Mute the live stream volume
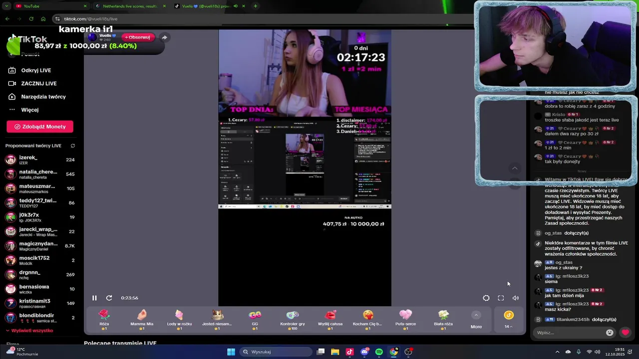The width and height of the screenshot is (639, 359). click(516, 298)
